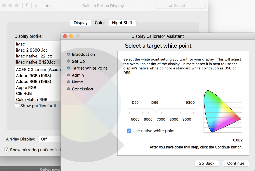Go forward in System Preferences toolbar
Viewport: 255px width, 171px height.
tap(36, 6)
